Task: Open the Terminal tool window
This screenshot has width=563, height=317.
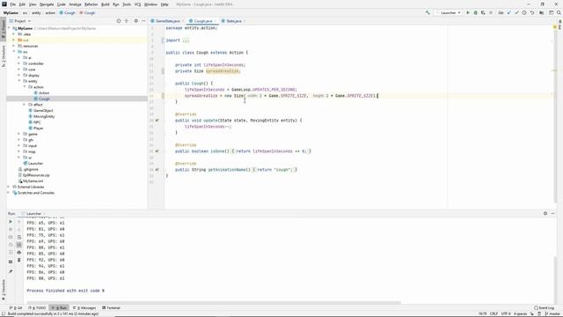Action: (112, 308)
